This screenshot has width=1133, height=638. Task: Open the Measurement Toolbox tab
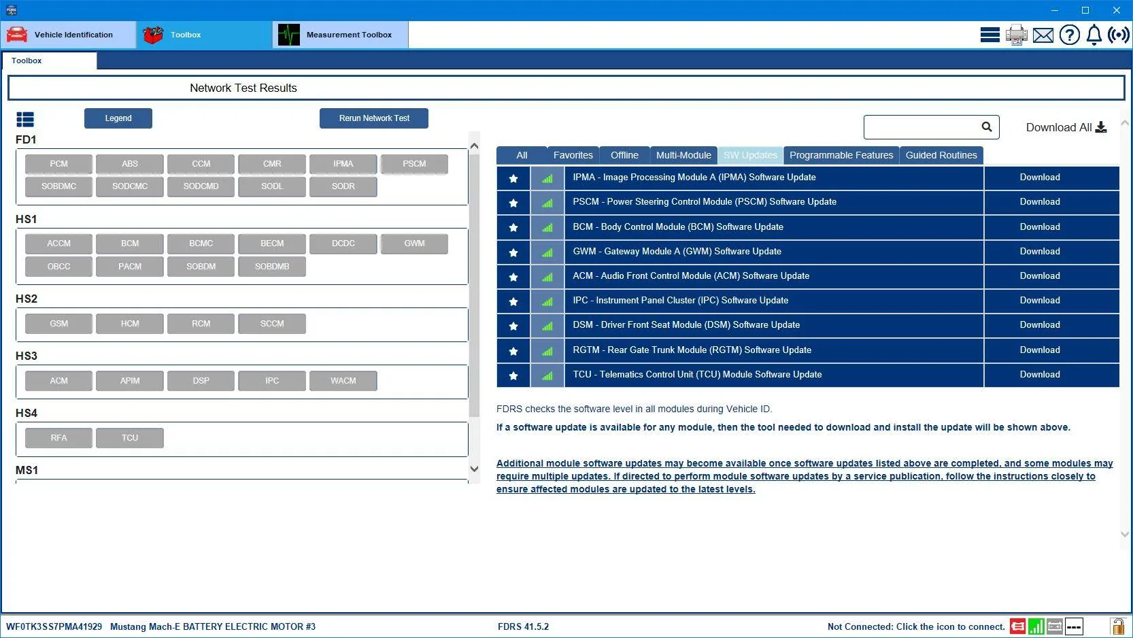(341, 35)
